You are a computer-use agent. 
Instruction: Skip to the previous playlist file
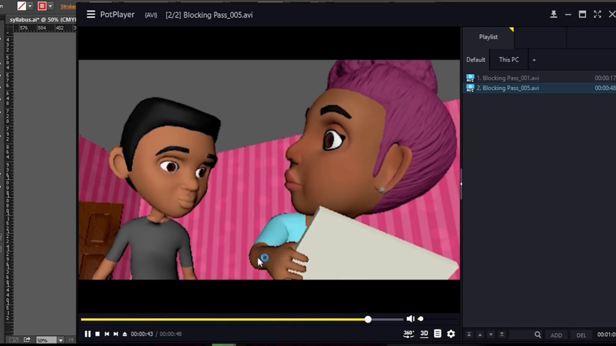[x=107, y=334]
